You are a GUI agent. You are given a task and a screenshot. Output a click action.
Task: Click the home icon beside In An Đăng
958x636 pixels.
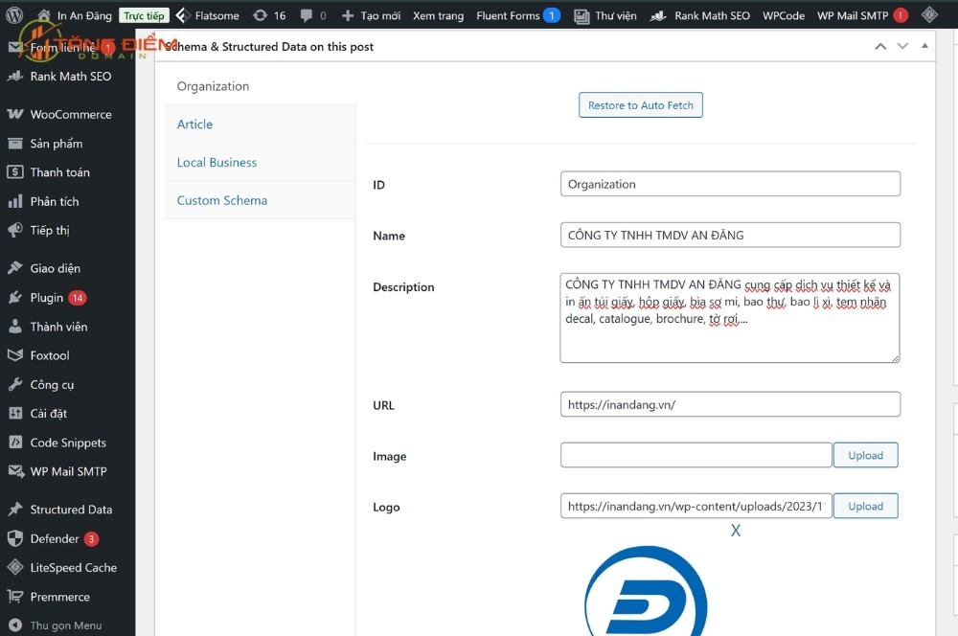43,14
